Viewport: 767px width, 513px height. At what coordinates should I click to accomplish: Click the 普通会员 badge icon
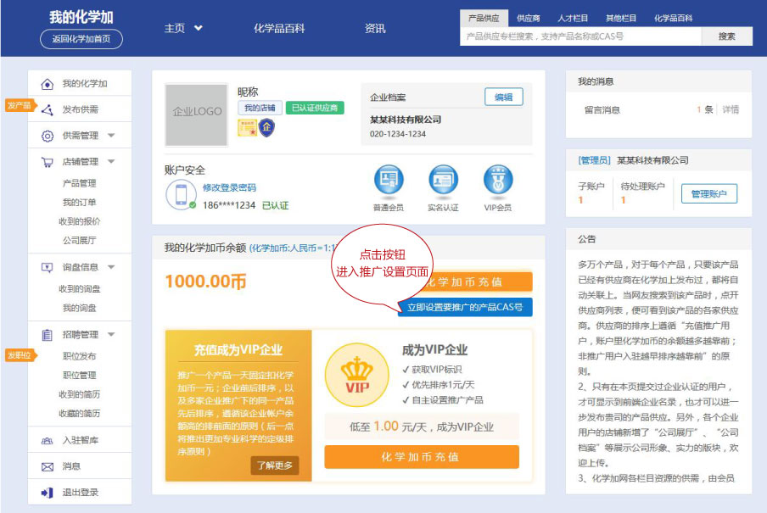point(389,180)
